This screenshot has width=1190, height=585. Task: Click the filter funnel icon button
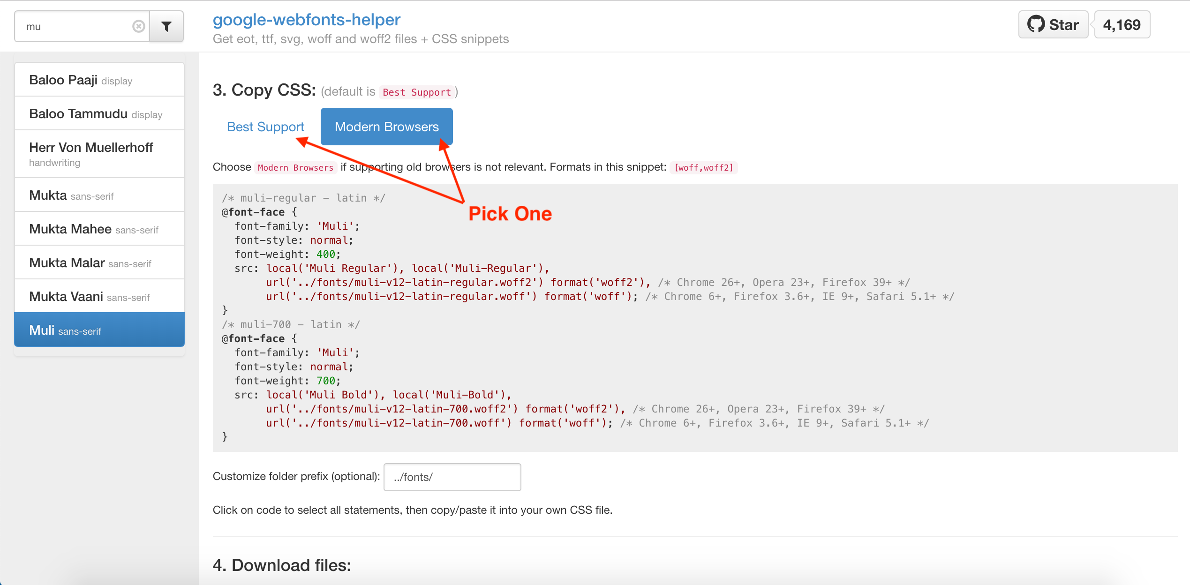pyautogui.click(x=166, y=26)
